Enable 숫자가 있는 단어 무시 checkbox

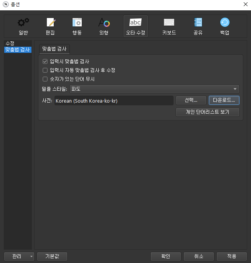coord(45,79)
